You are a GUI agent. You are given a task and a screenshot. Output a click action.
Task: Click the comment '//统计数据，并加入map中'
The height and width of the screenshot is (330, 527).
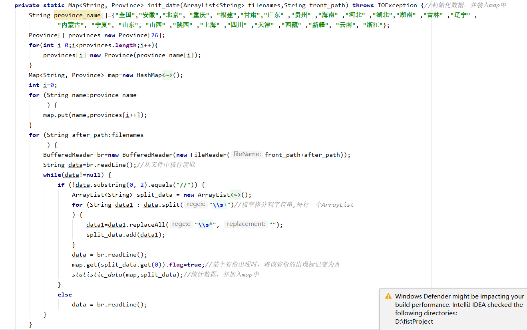coord(221,275)
